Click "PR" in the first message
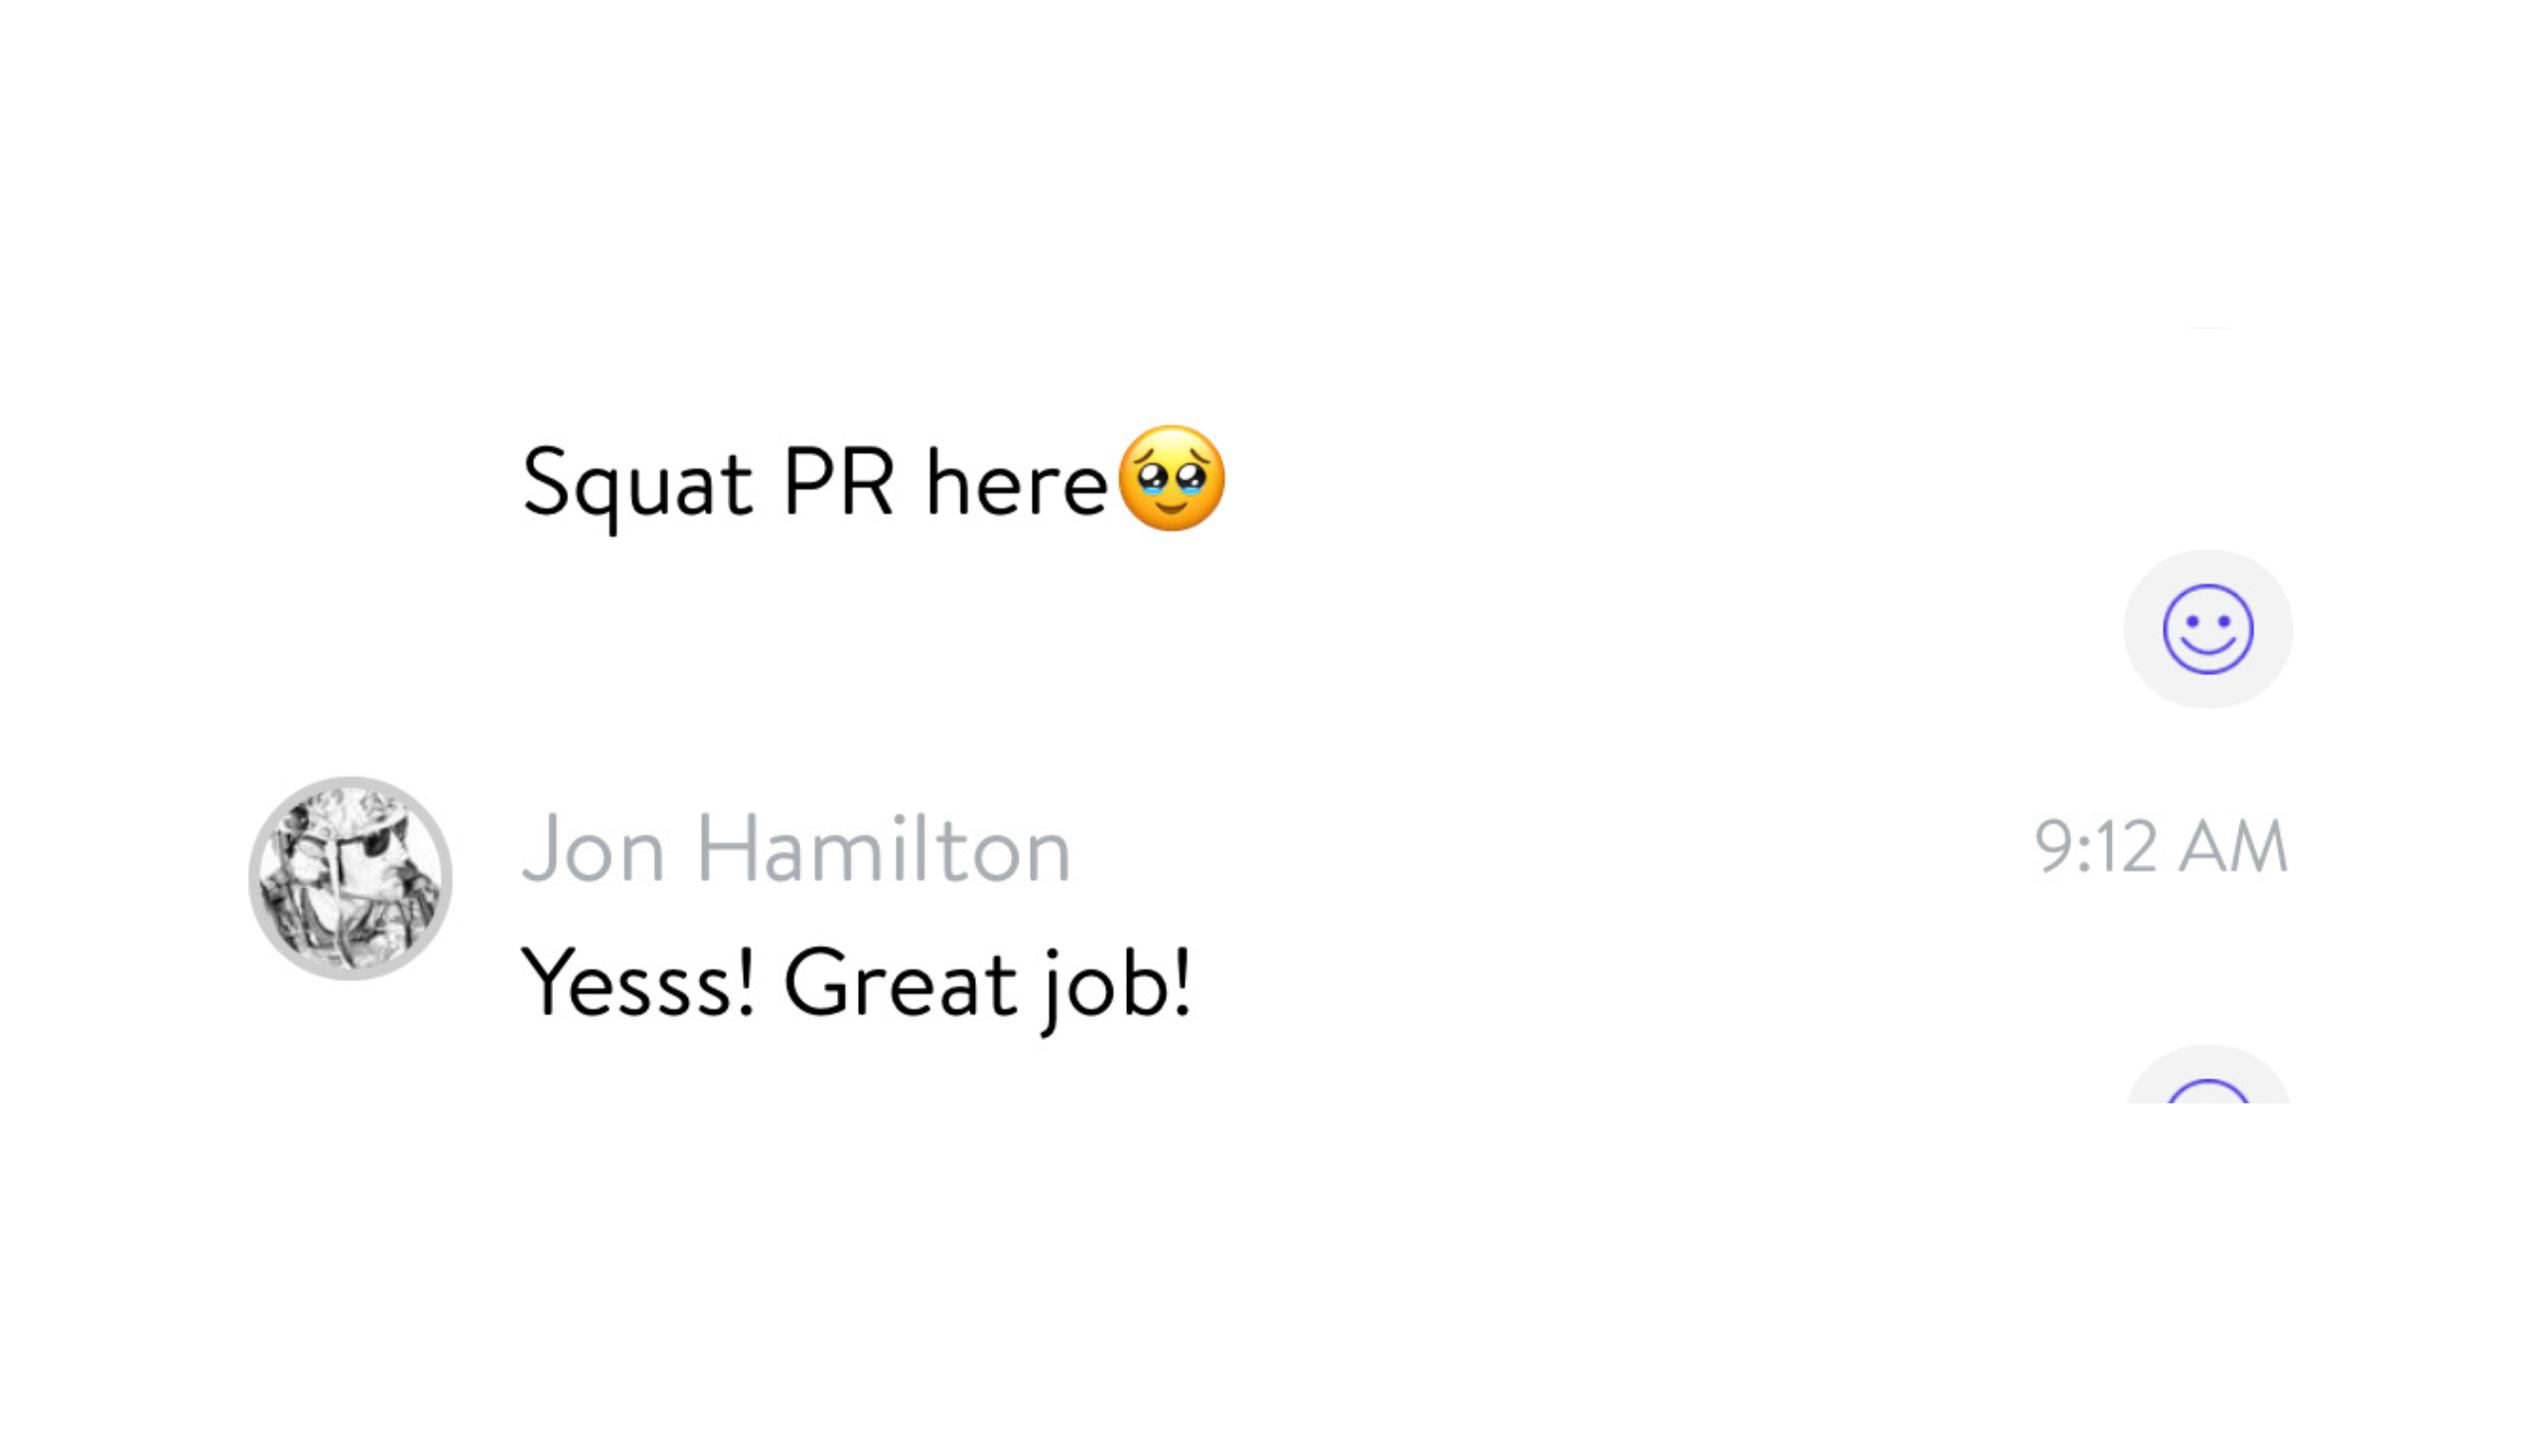2542x1430 pixels. (838, 484)
